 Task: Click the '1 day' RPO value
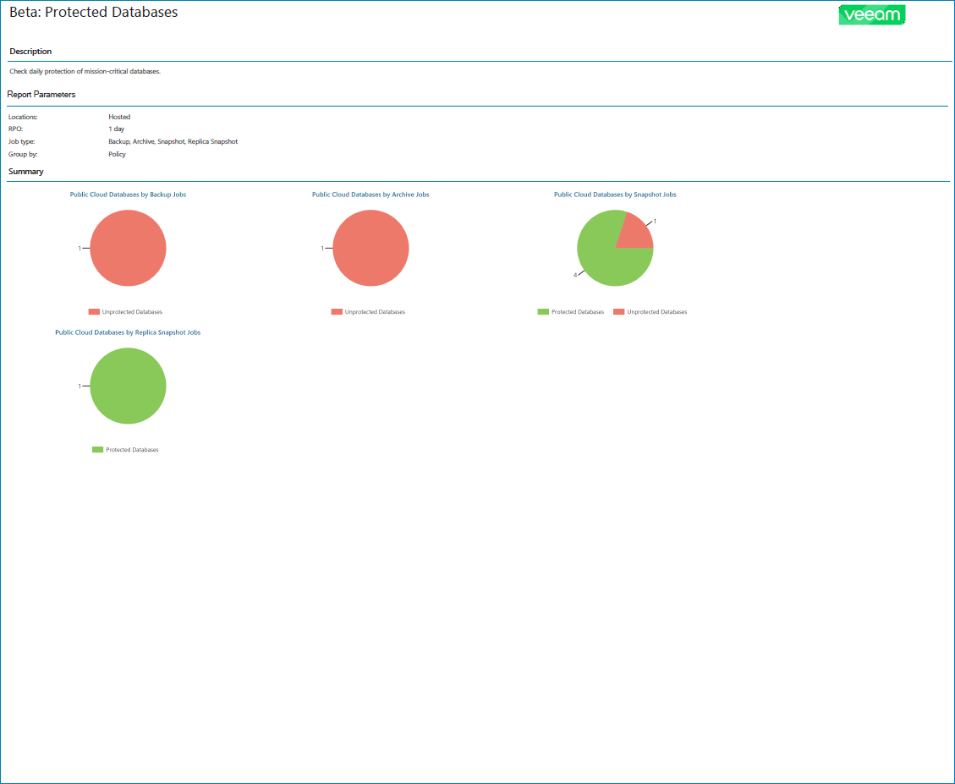[x=117, y=129]
